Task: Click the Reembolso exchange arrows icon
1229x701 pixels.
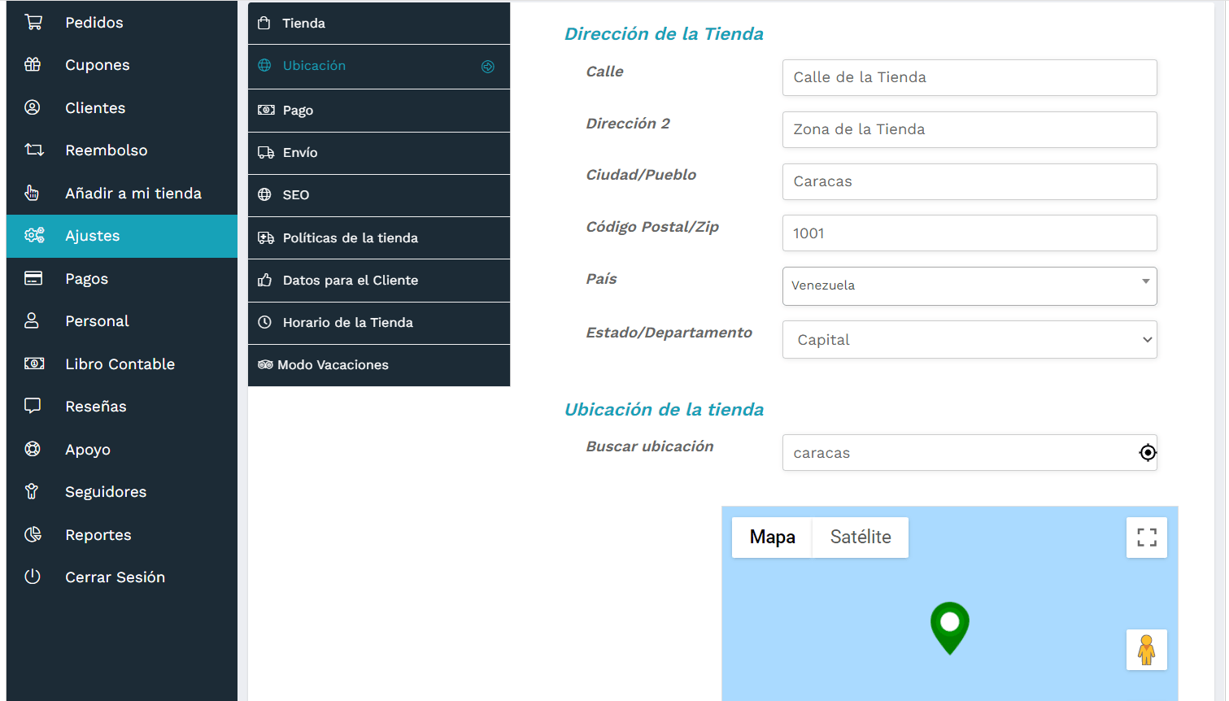Action: tap(33, 150)
